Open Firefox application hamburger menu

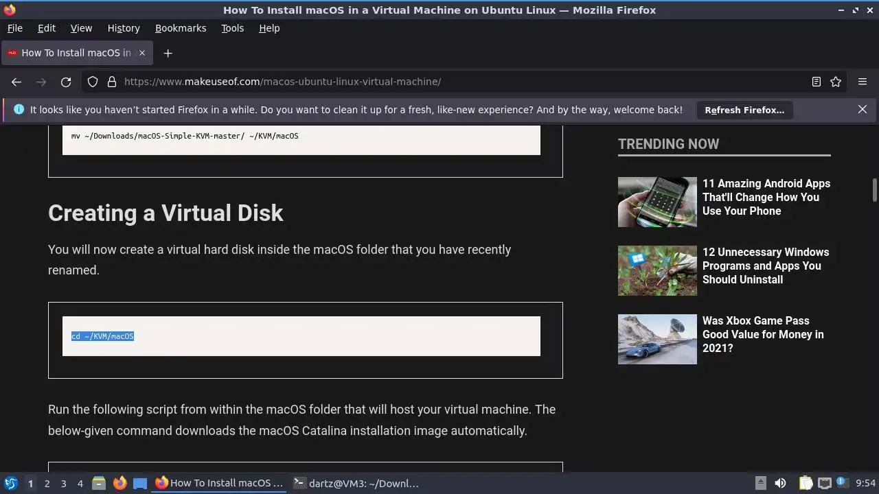point(863,82)
